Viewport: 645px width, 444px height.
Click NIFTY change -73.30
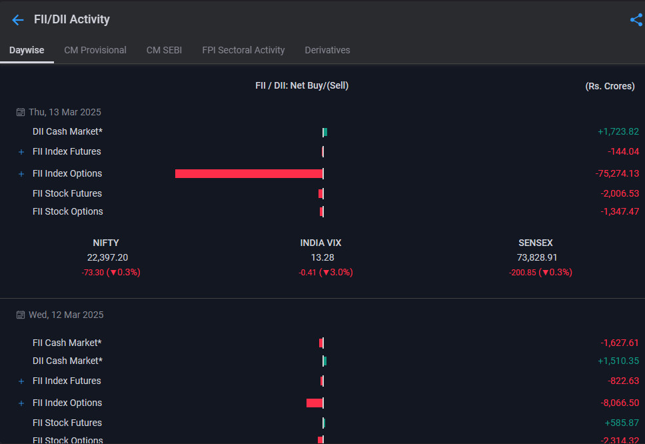pyautogui.click(x=93, y=273)
